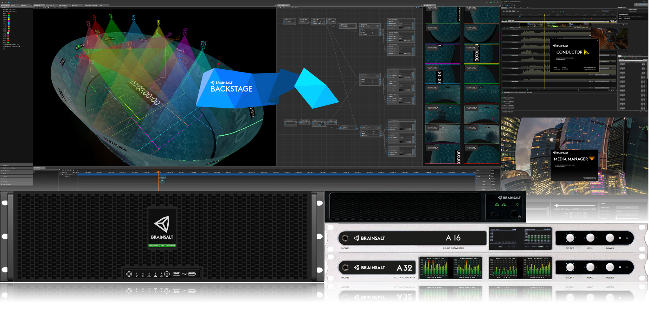Select the green projector in the 3D viewport
Screen dimensions: 649x316
coord(111,16)
